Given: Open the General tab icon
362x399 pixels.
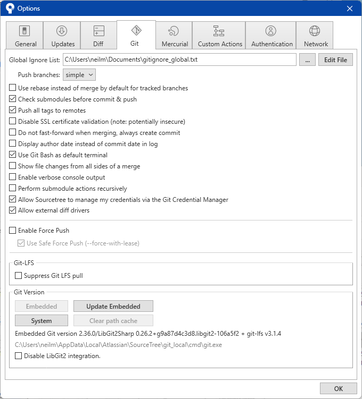Looking at the screenshot, I should click(24, 31).
